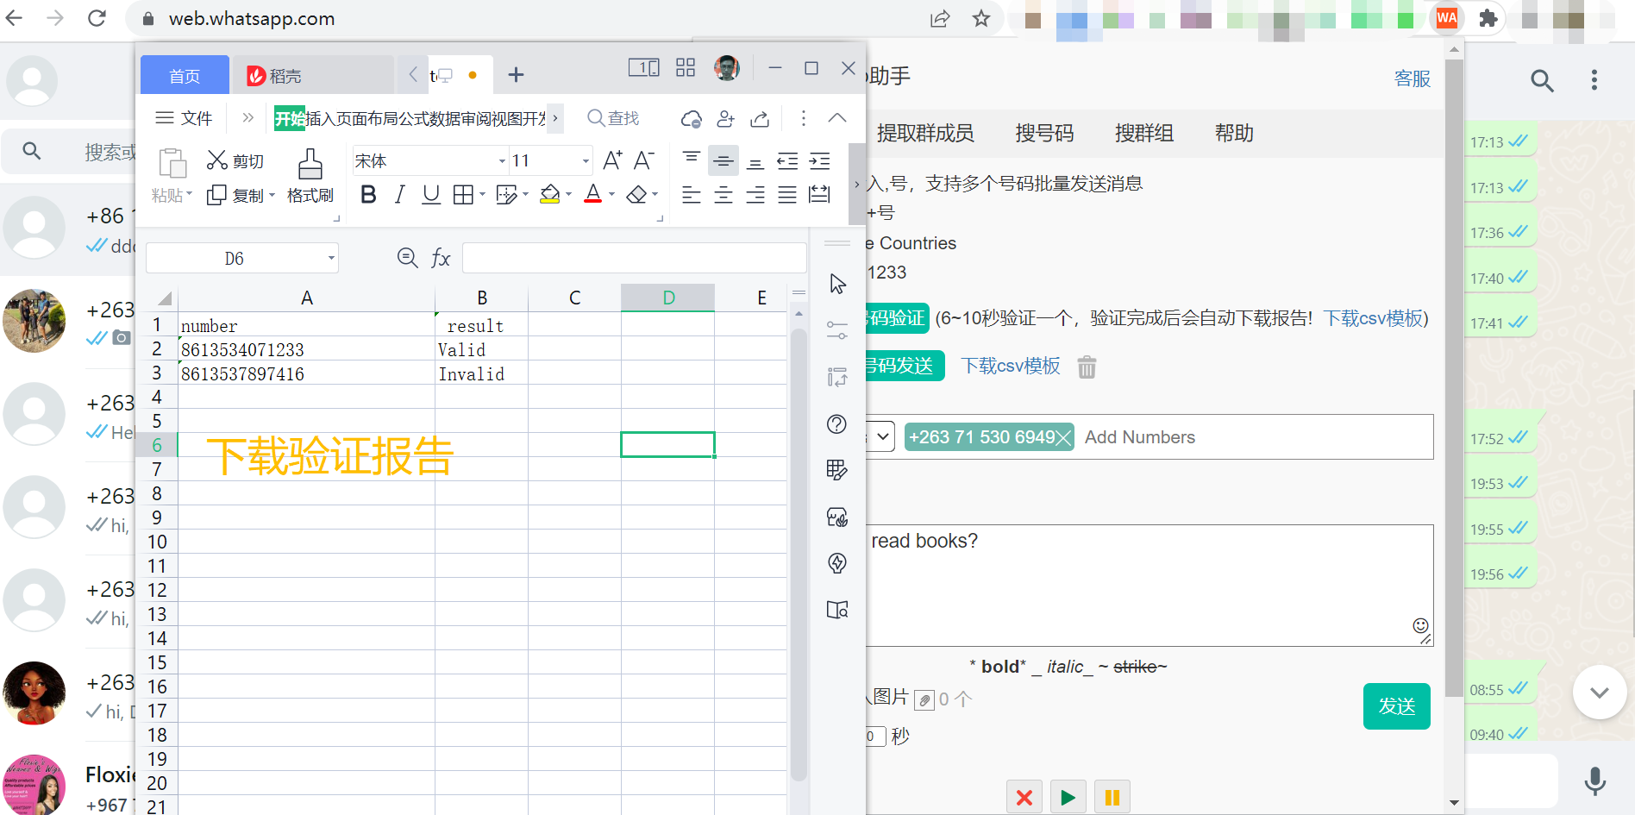Collapse the ribbon with chevron up
Viewport: 1635px width, 815px height.
(x=836, y=118)
